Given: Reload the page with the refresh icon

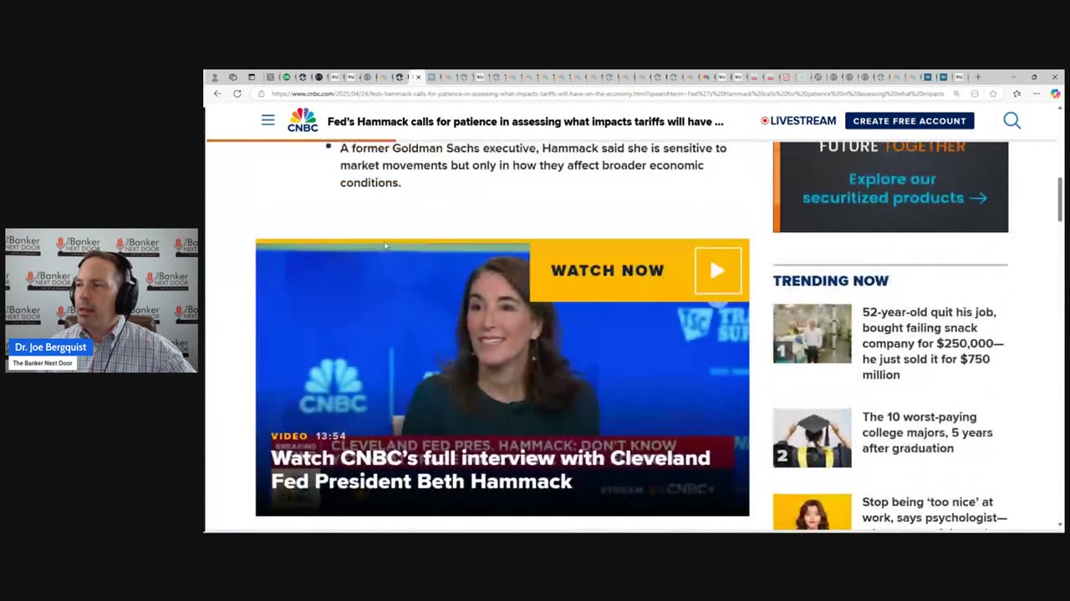Looking at the screenshot, I should [237, 93].
